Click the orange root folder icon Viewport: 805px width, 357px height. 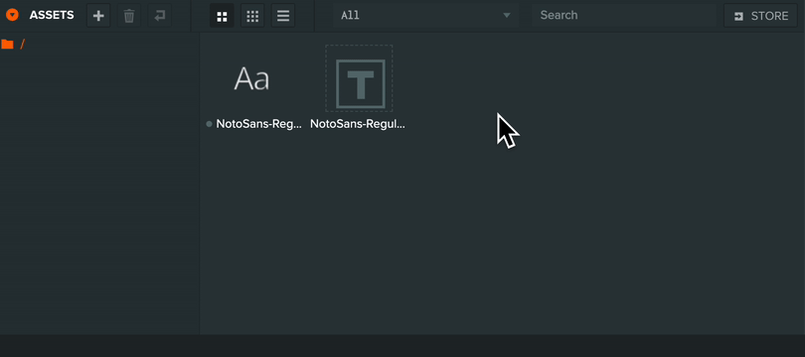point(7,44)
